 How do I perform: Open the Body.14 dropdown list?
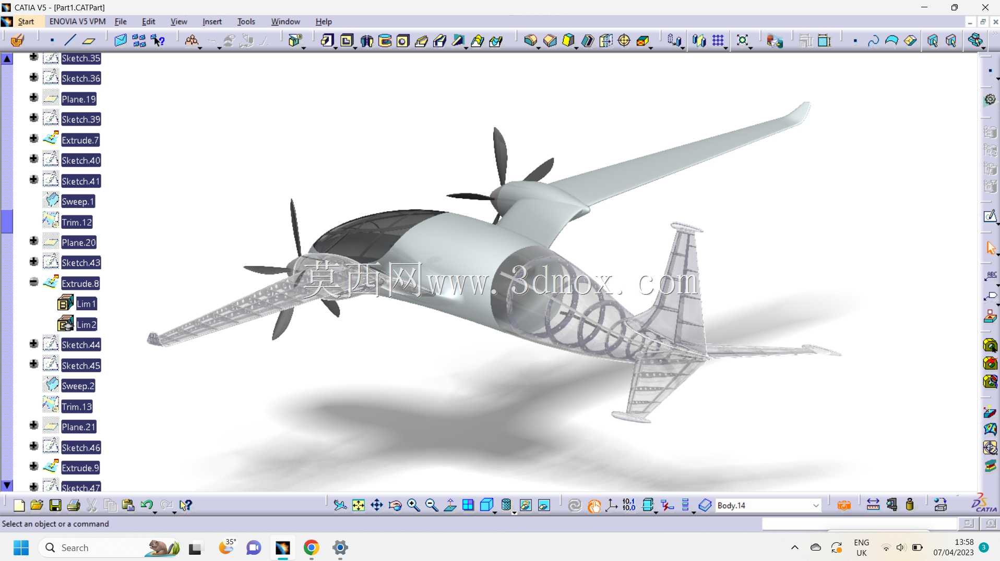point(815,505)
